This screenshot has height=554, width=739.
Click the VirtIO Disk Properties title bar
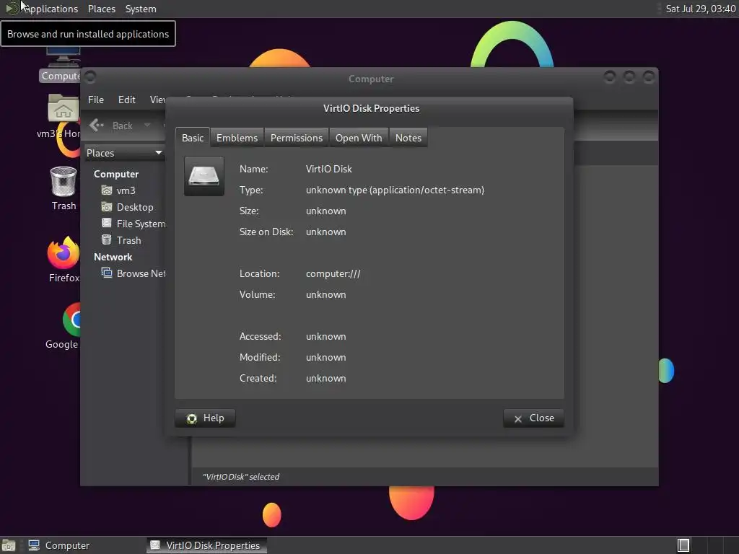pyautogui.click(x=371, y=108)
